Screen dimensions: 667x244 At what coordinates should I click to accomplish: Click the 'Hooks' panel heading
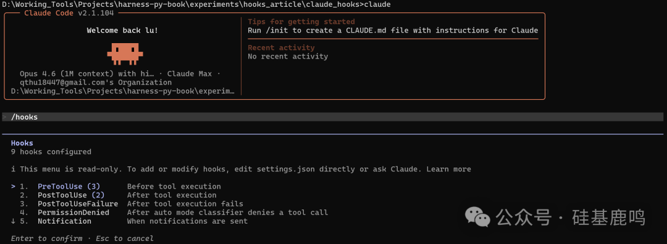coord(22,144)
